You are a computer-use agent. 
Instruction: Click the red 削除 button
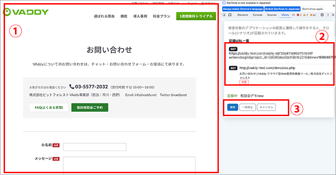coord(244,82)
